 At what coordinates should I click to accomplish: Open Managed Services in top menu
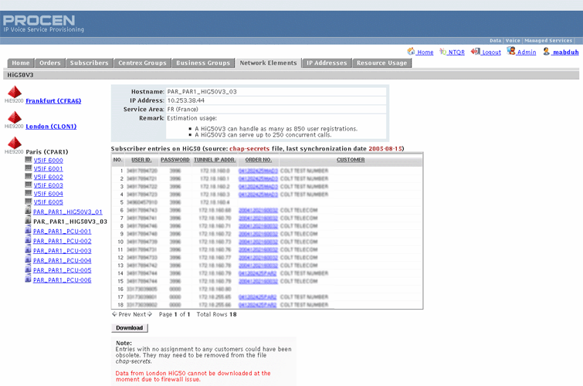[x=547, y=40]
